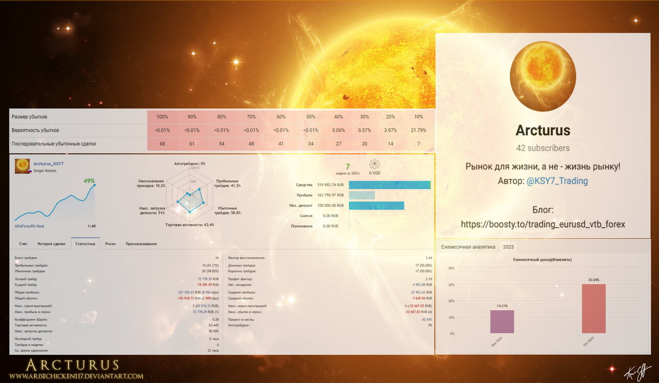
Task: Click the 42 subscribers label
Action: coord(543,148)
